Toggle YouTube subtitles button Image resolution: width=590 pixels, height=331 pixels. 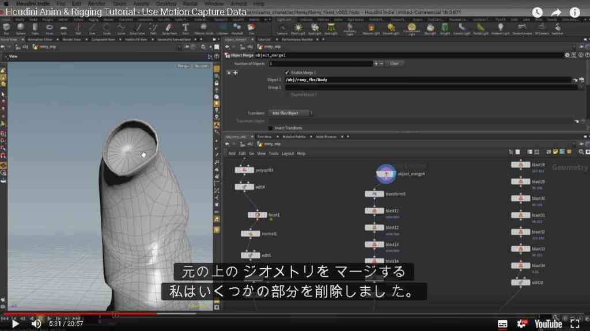pyautogui.click(x=502, y=324)
